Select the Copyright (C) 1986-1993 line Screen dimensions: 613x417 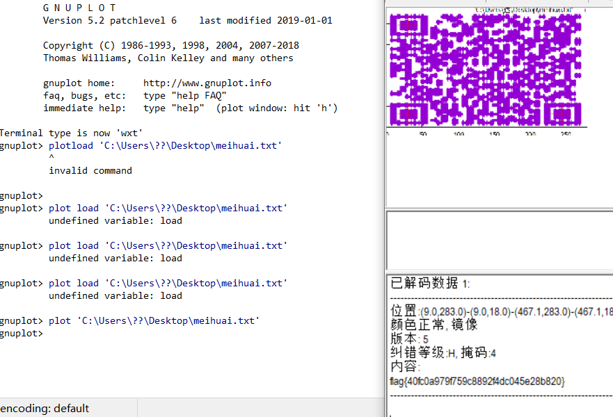(x=171, y=45)
